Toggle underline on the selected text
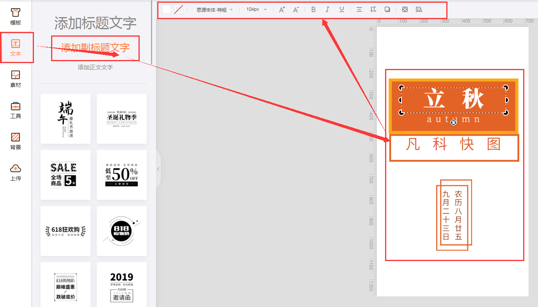The image size is (538, 307). (341, 9)
